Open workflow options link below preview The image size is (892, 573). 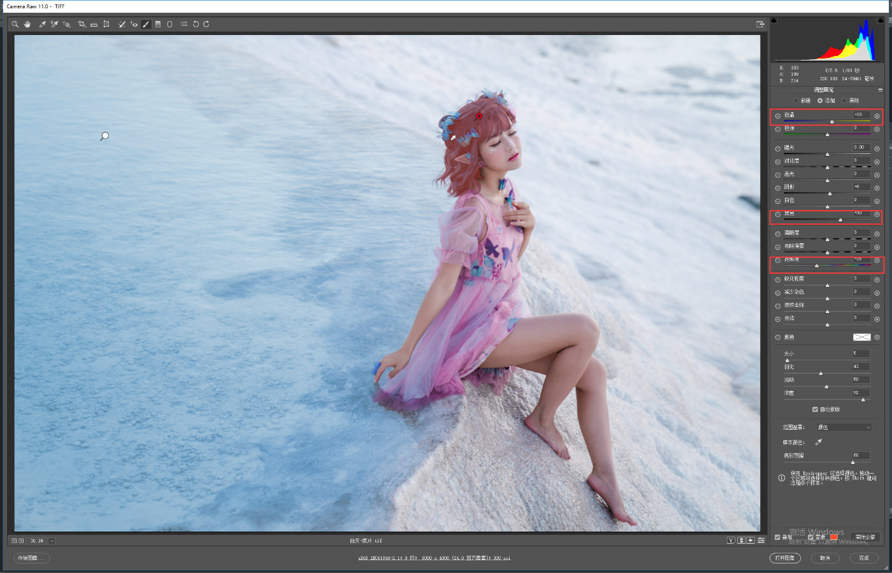(x=434, y=558)
